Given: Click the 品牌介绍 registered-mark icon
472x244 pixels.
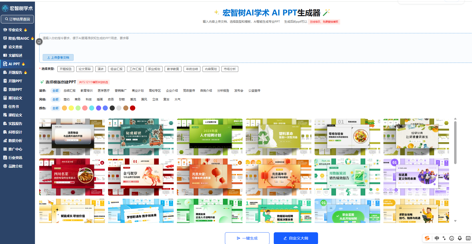Looking at the screenshot, I should (x=5, y=166).
